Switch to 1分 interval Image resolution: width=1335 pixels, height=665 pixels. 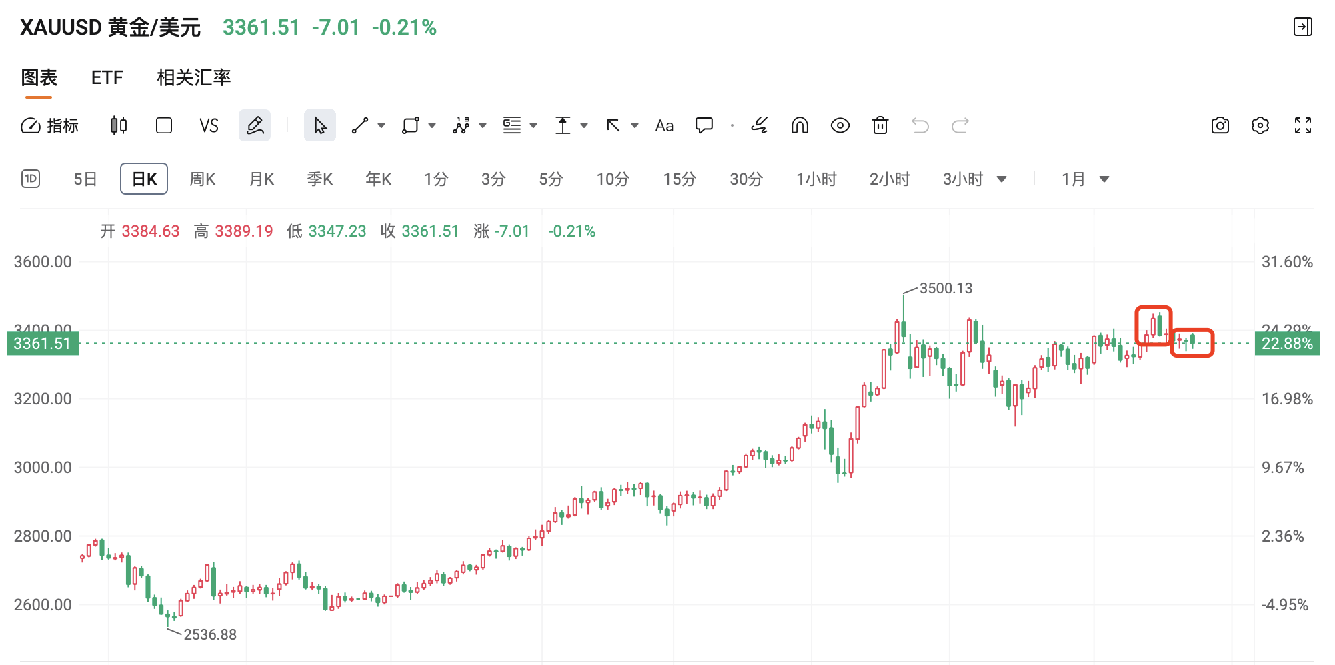tap(436, 179)
